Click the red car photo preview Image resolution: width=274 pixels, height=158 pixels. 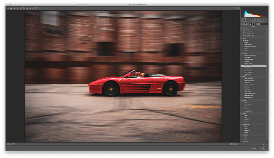point(123,76)
